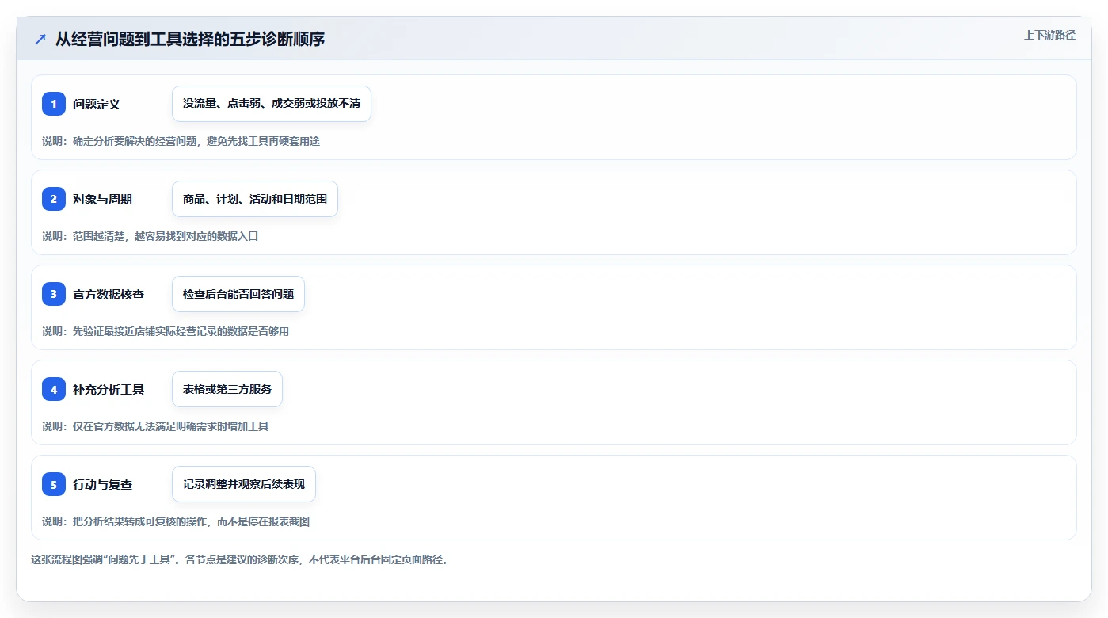Screen dimensions: 1108x618
Task: Click step number 4 badge
Action: (54, 389)
